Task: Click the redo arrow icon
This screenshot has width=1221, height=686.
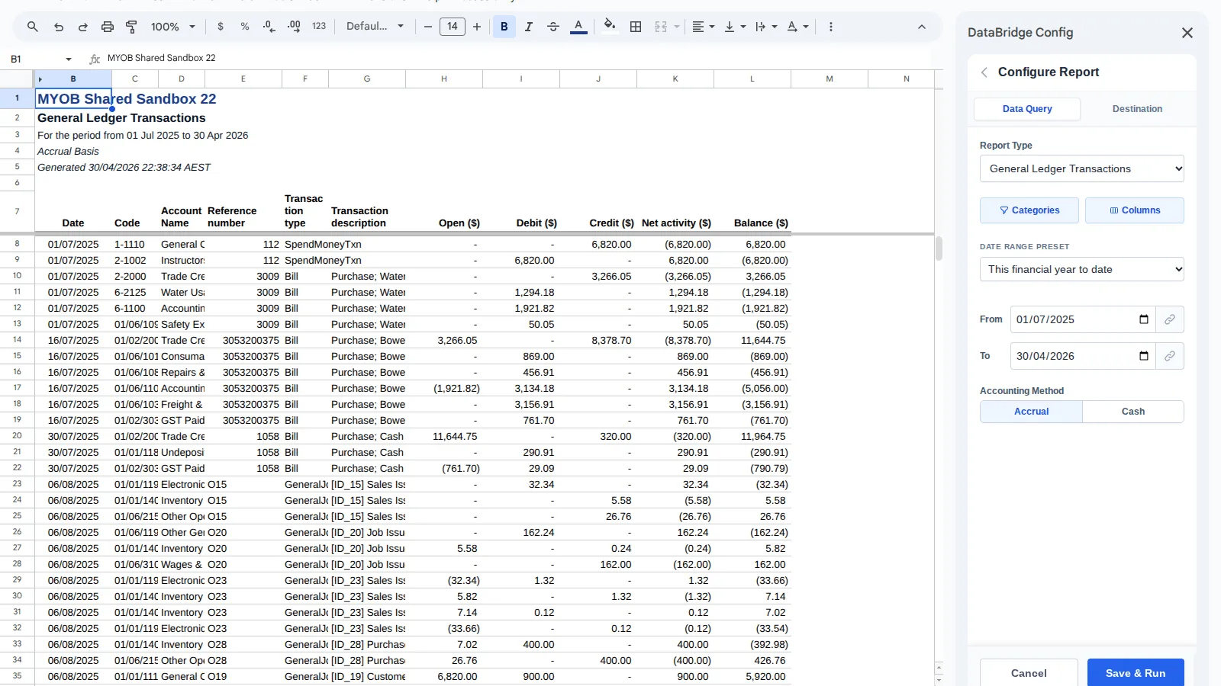Action: [82, 27]
